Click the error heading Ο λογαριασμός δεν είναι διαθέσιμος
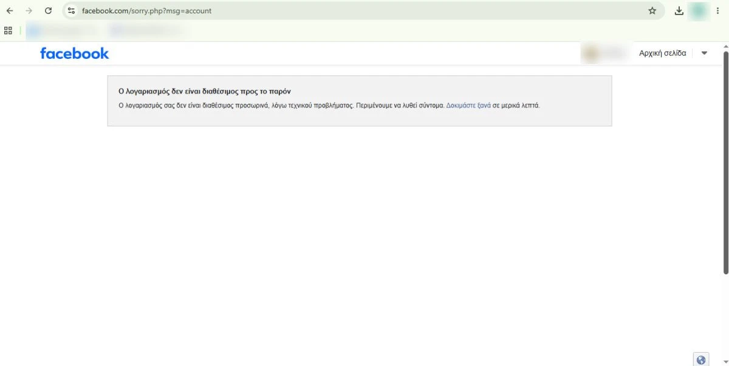The image size is (729, 366). click(205, 92)
